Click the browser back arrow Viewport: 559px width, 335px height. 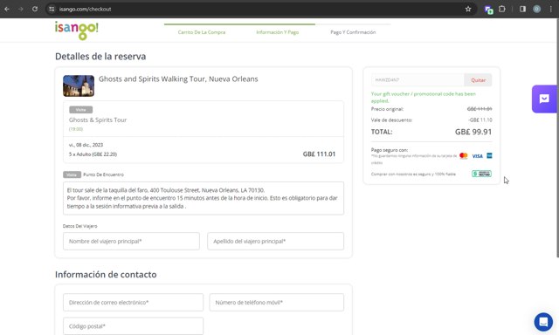pos(7,9)
